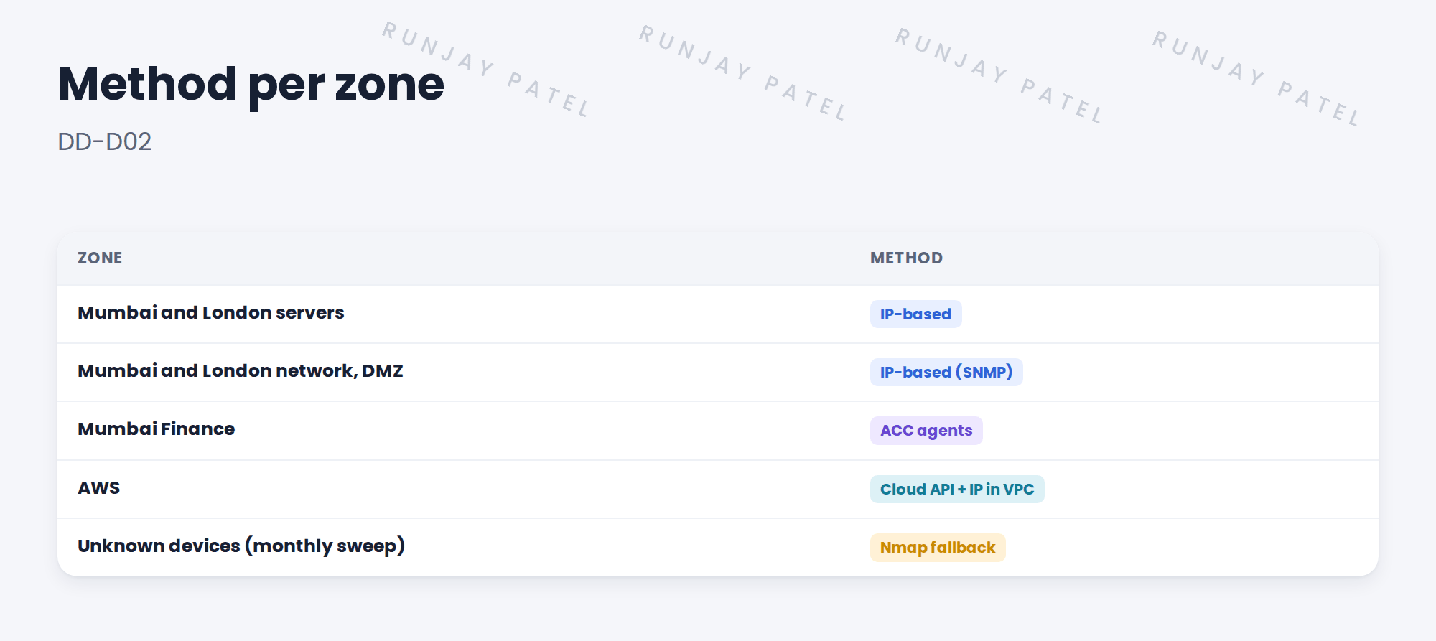Click the first RUNJAY PATEL watermark

click(487, 69)
